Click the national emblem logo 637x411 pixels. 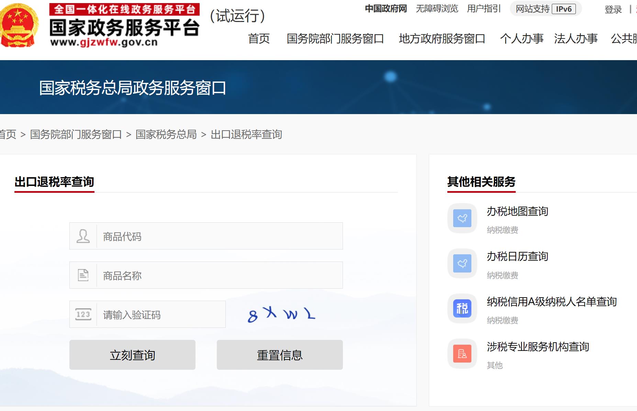coord(19,26)
